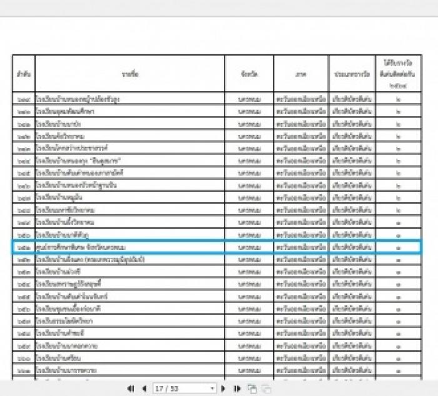The image size is (438, 396).
Task: Click the province column header
Action: tap(249, 74)
